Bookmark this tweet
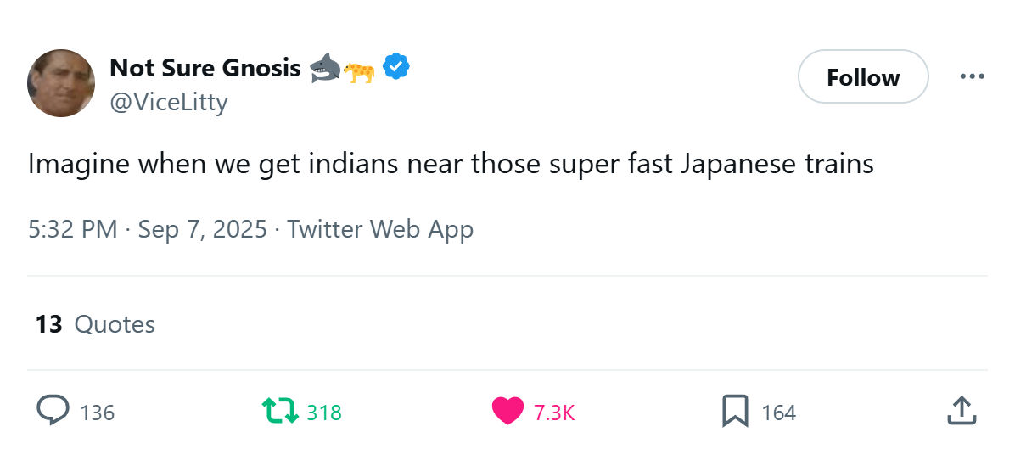 pyautogui.click(x=734, y=412)
